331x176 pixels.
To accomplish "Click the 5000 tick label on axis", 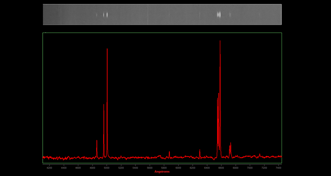I will 107,167.
